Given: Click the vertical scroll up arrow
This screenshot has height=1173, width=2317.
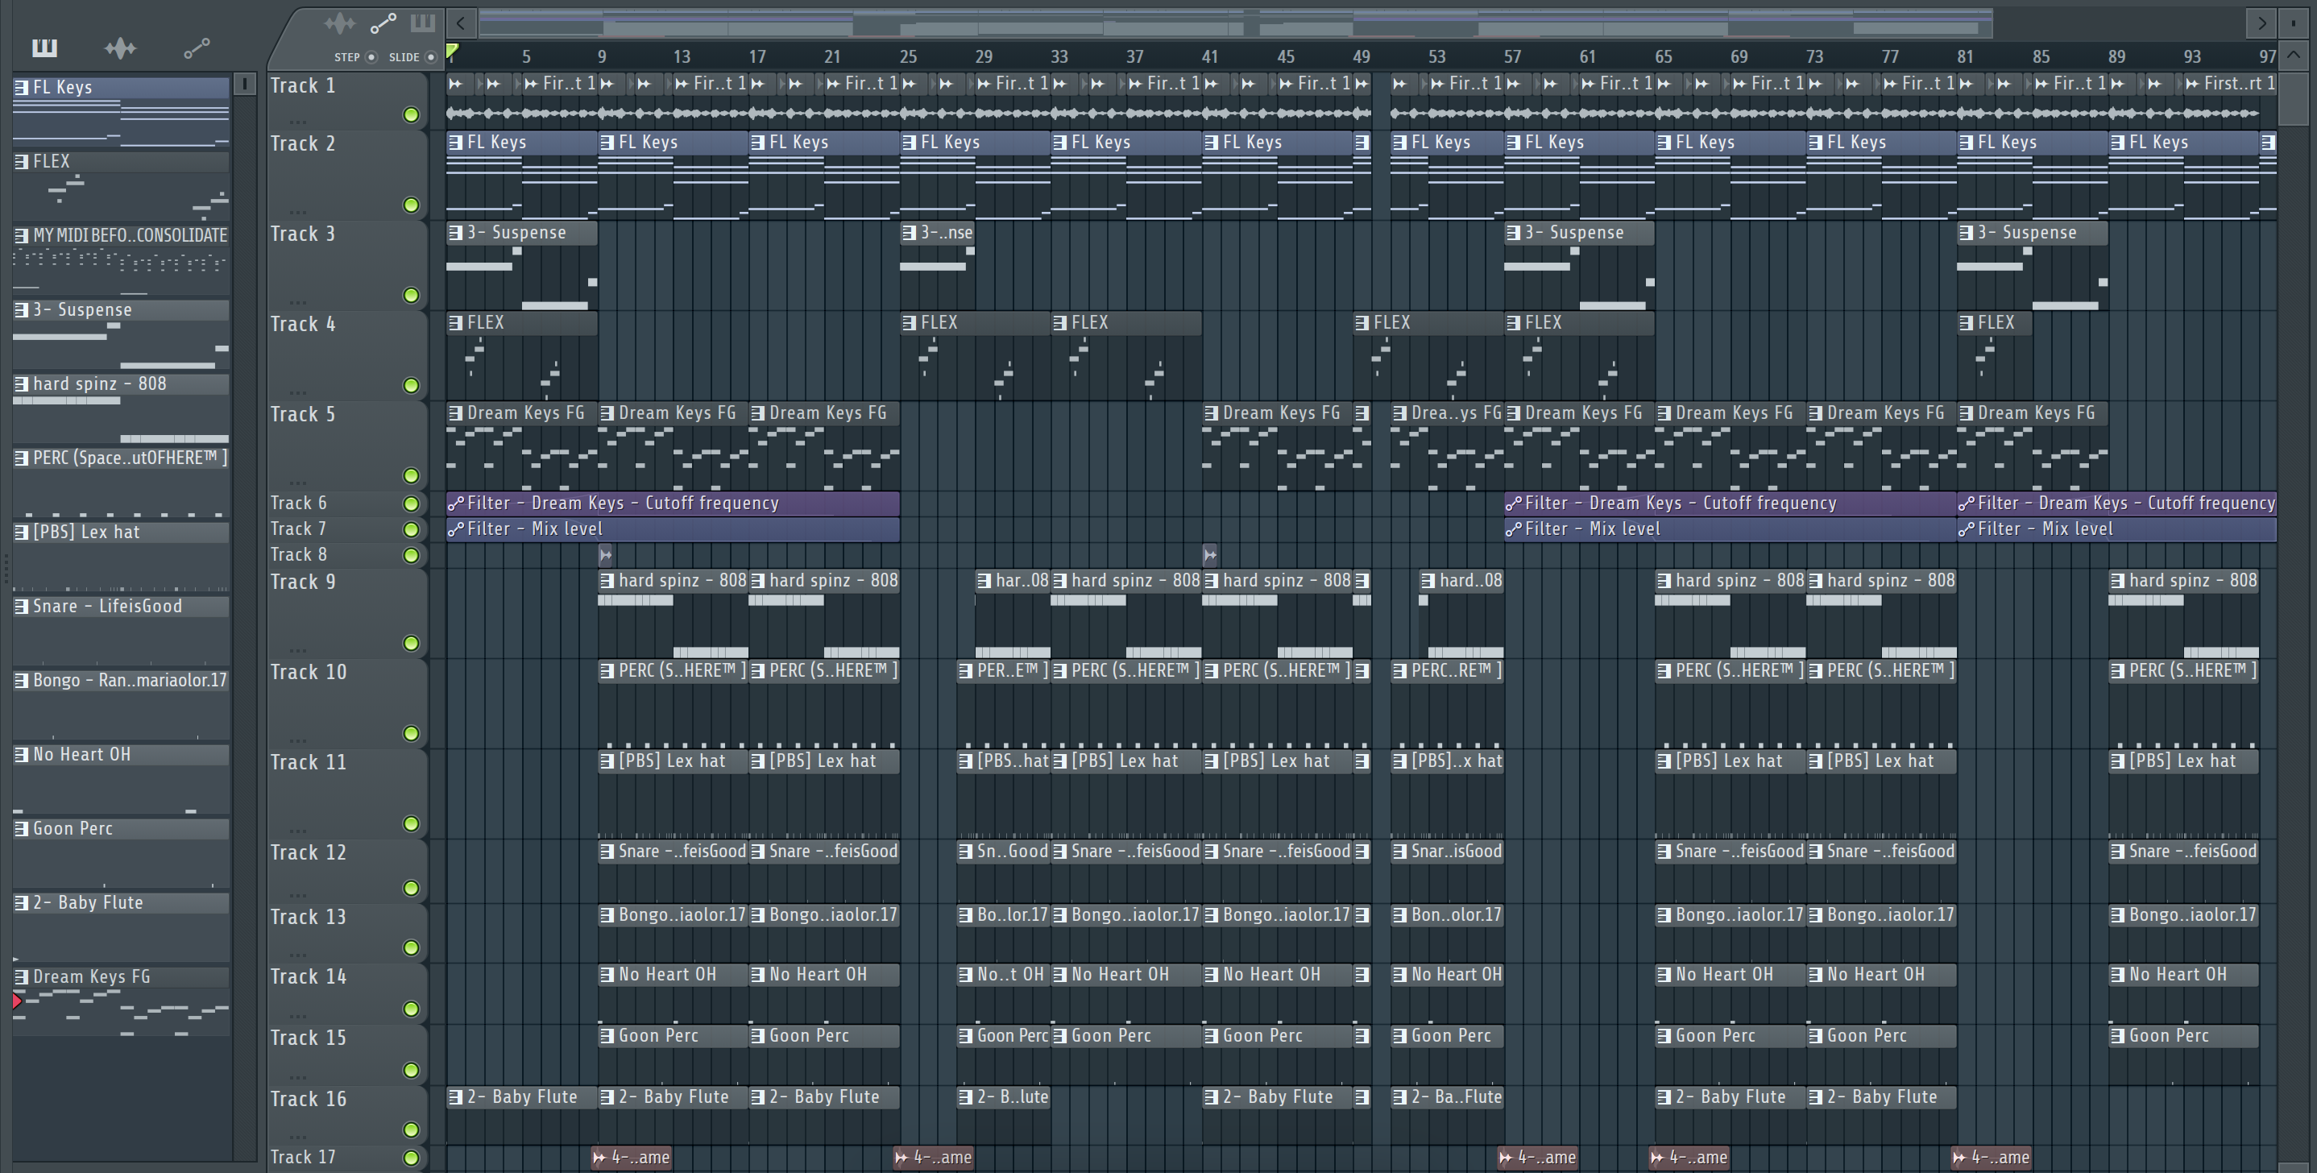Looking at the screenshot, I should (2294, 56).
